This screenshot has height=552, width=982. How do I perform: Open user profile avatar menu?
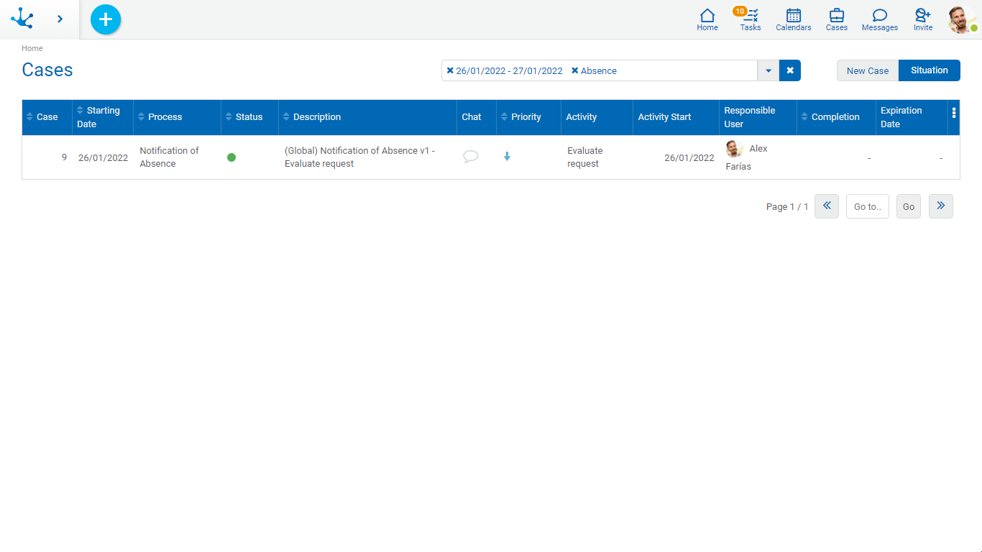961,19
